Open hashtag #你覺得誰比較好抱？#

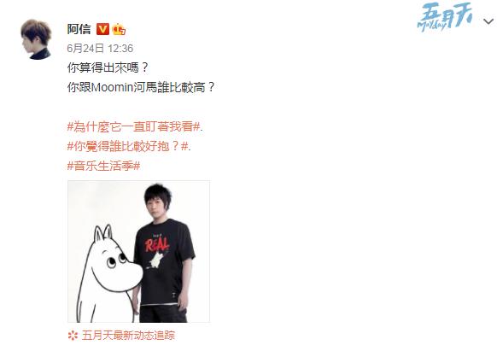(127, 147)
